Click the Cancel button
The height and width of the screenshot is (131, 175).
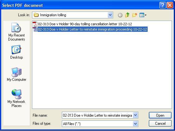tap(160, 124)
